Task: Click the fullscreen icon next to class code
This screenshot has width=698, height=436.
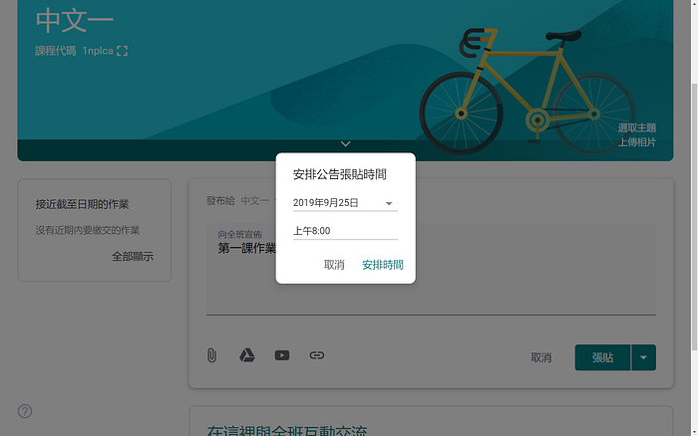Action: click(122, 51)
